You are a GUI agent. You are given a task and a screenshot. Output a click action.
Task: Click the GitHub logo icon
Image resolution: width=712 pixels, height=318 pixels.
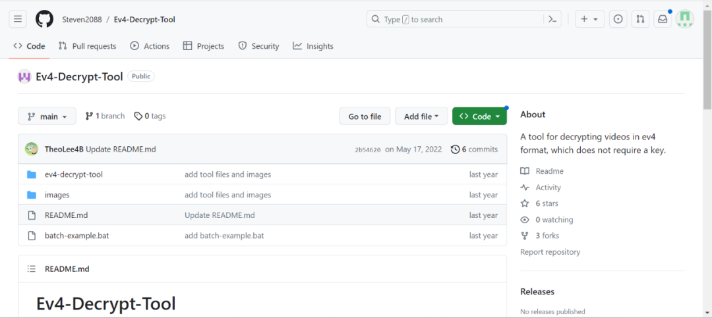44,19
